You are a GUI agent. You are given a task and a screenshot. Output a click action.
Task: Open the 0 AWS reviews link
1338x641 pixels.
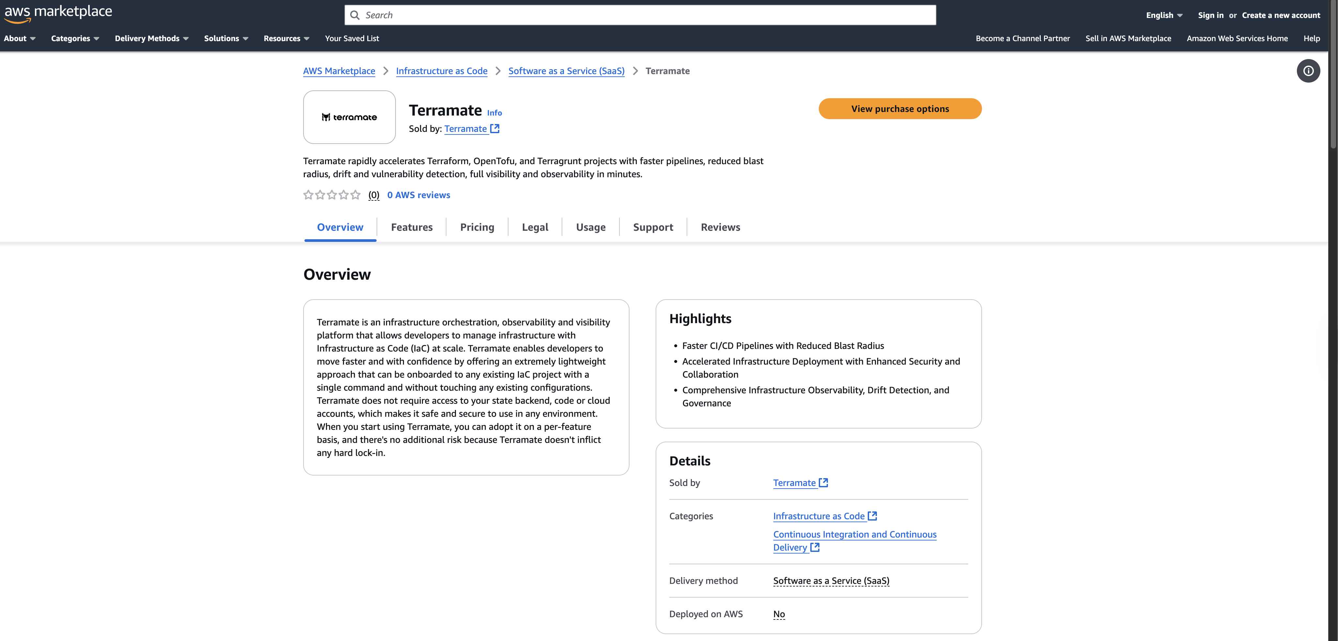click(x=419, y=195)
